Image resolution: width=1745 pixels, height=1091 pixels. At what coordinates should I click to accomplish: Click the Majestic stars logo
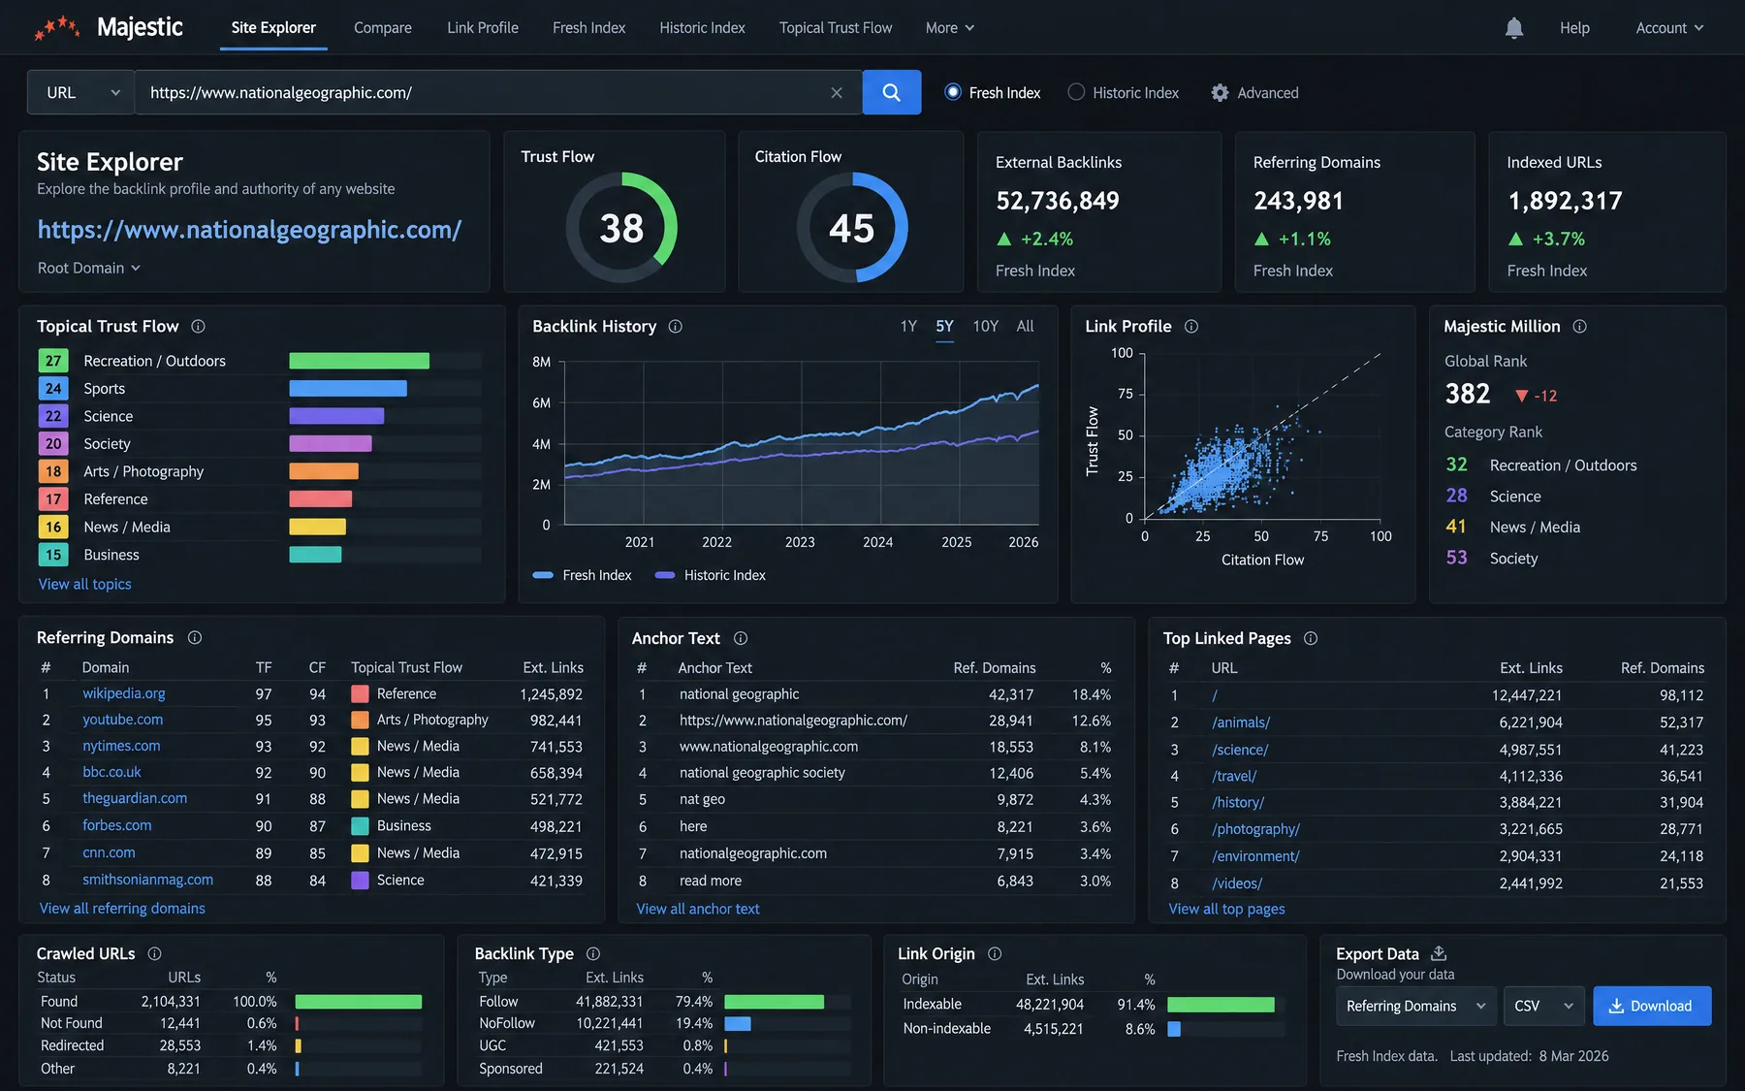[57, 27]
